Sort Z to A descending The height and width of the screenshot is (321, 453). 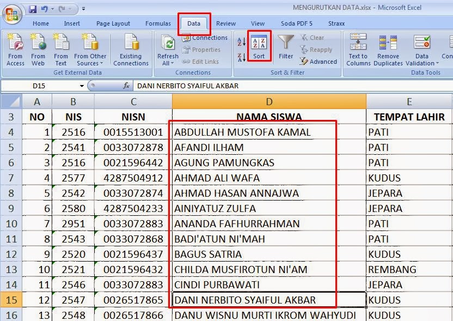coord(241,57)
